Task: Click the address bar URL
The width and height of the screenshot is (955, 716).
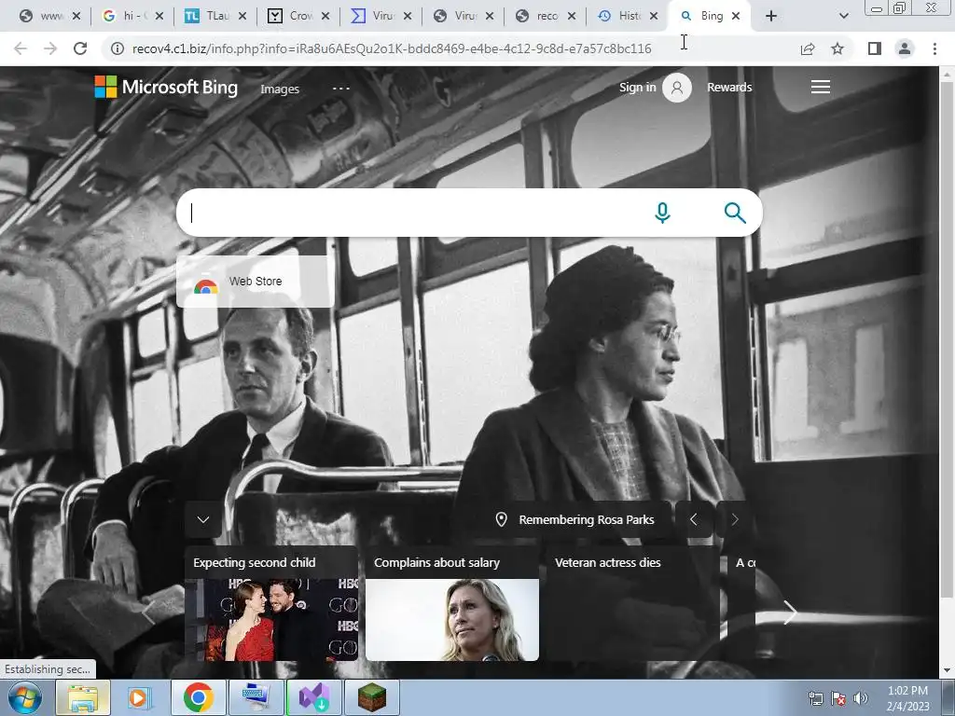Action: (x=392, y=48)
